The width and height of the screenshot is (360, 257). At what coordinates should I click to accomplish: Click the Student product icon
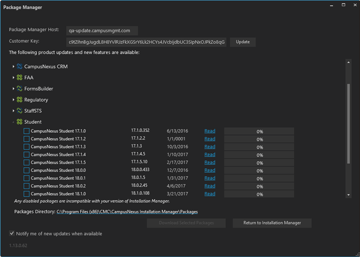pyautogui.click(x=20, y=122)
